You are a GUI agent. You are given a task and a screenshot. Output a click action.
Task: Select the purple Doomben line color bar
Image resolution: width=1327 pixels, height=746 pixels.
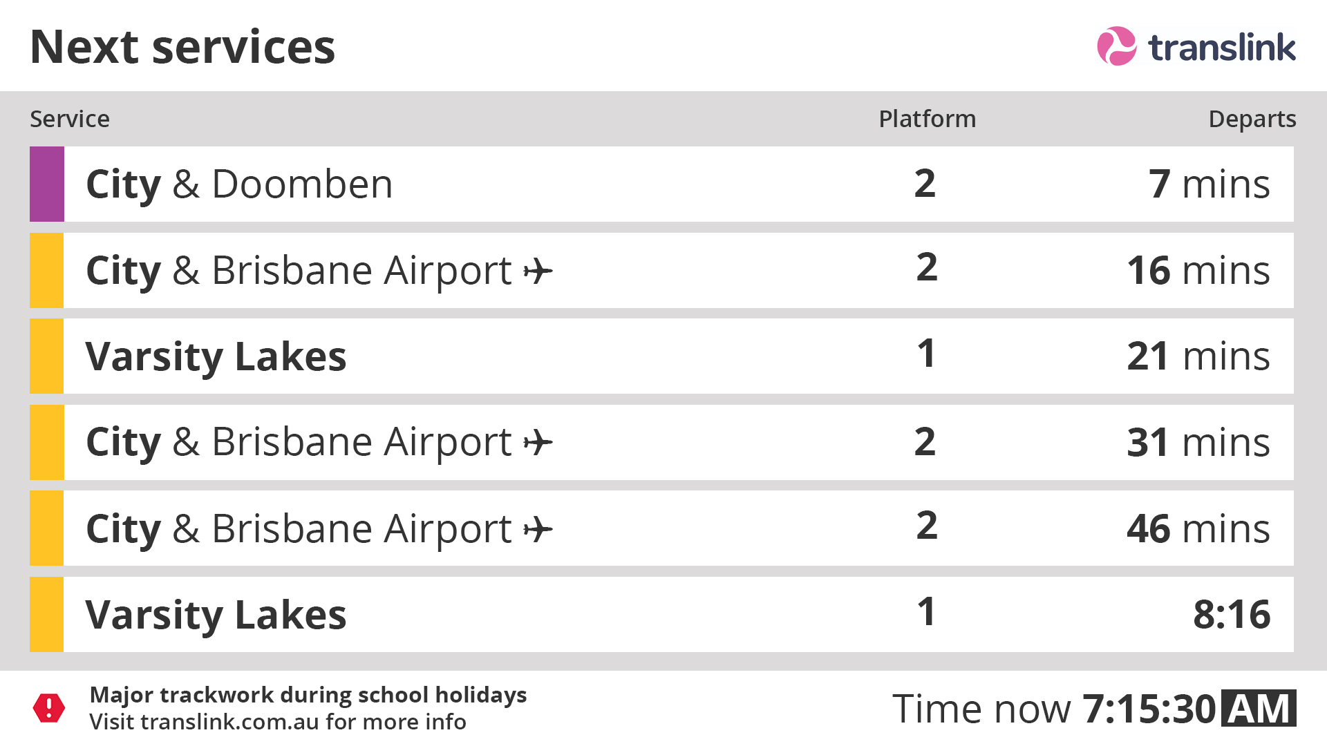click(47, 184)
